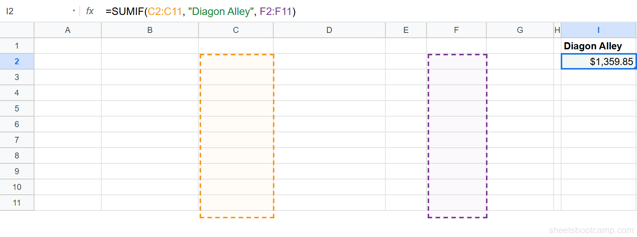Image resolution: width=637 pixels, height=237 pixels.
Task: Click the F2:F11 range text in the formula
Action: point(277,12)
